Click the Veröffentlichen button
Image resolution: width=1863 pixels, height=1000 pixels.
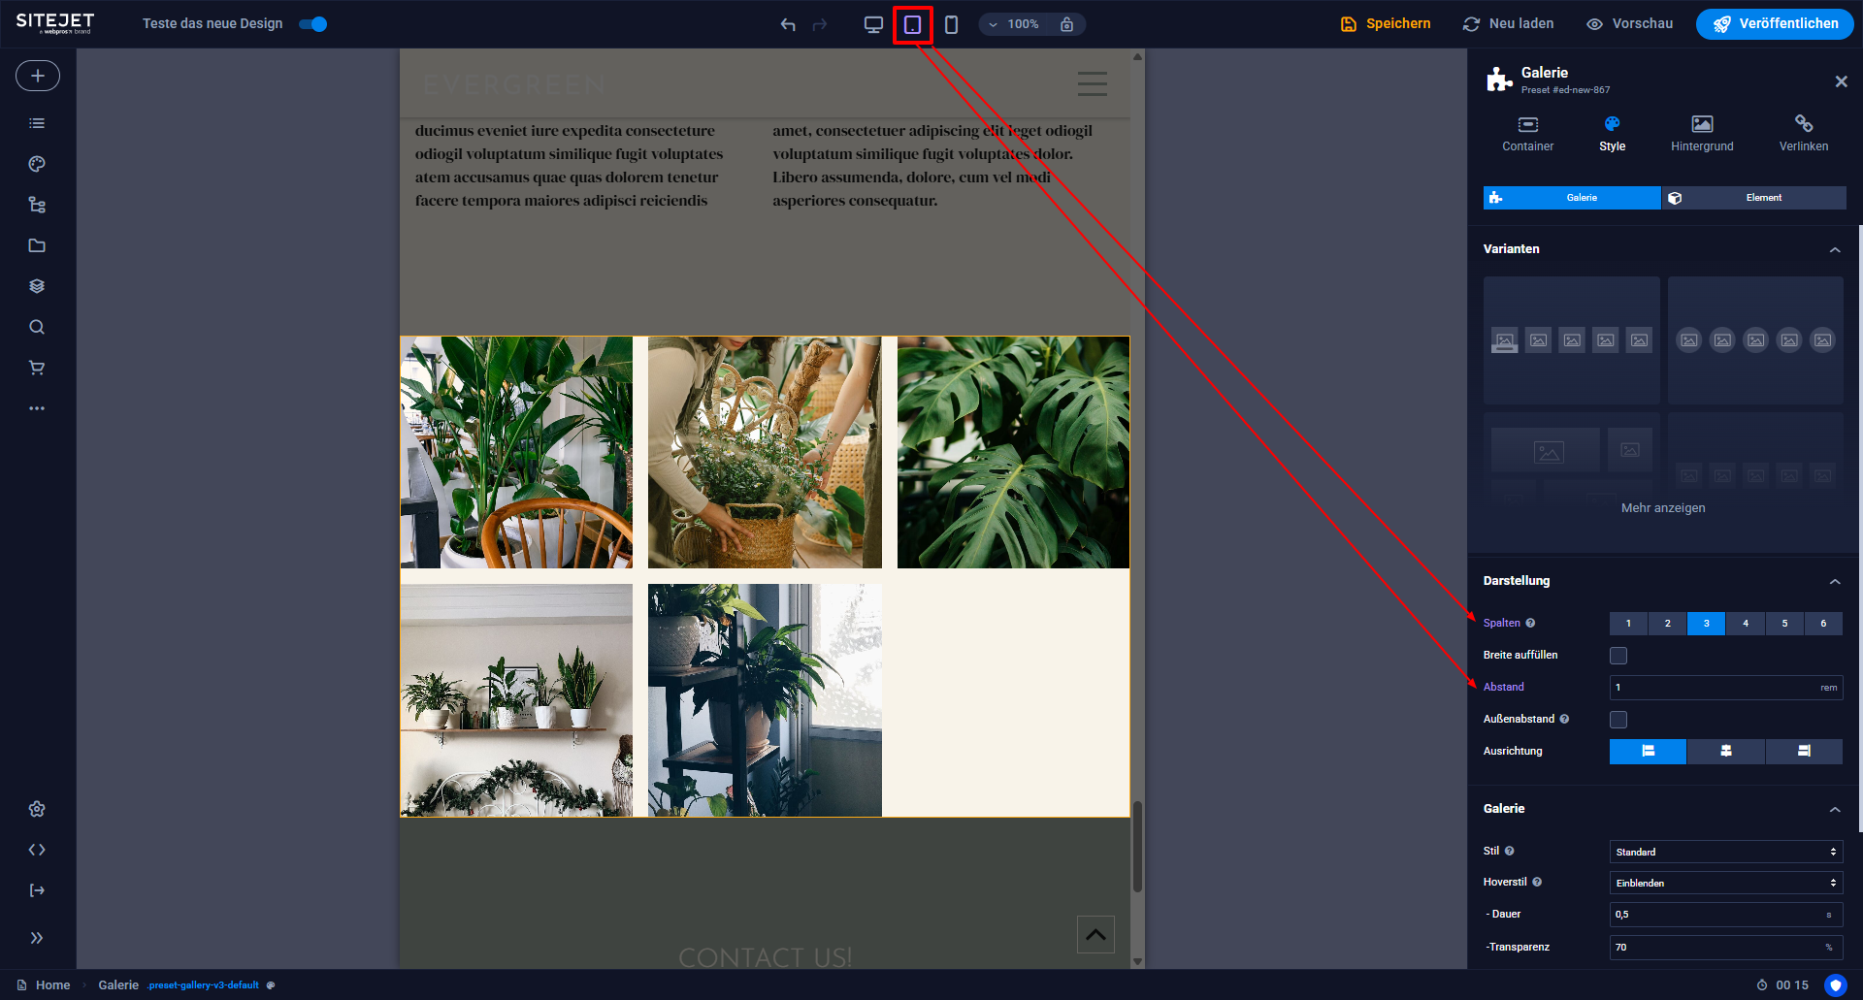1775,24
